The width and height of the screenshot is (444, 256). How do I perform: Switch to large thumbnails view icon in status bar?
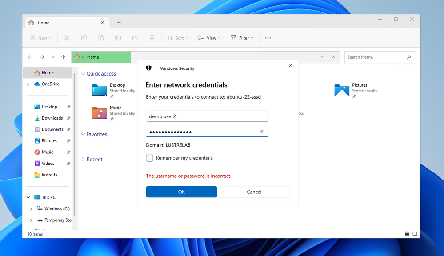415,234
